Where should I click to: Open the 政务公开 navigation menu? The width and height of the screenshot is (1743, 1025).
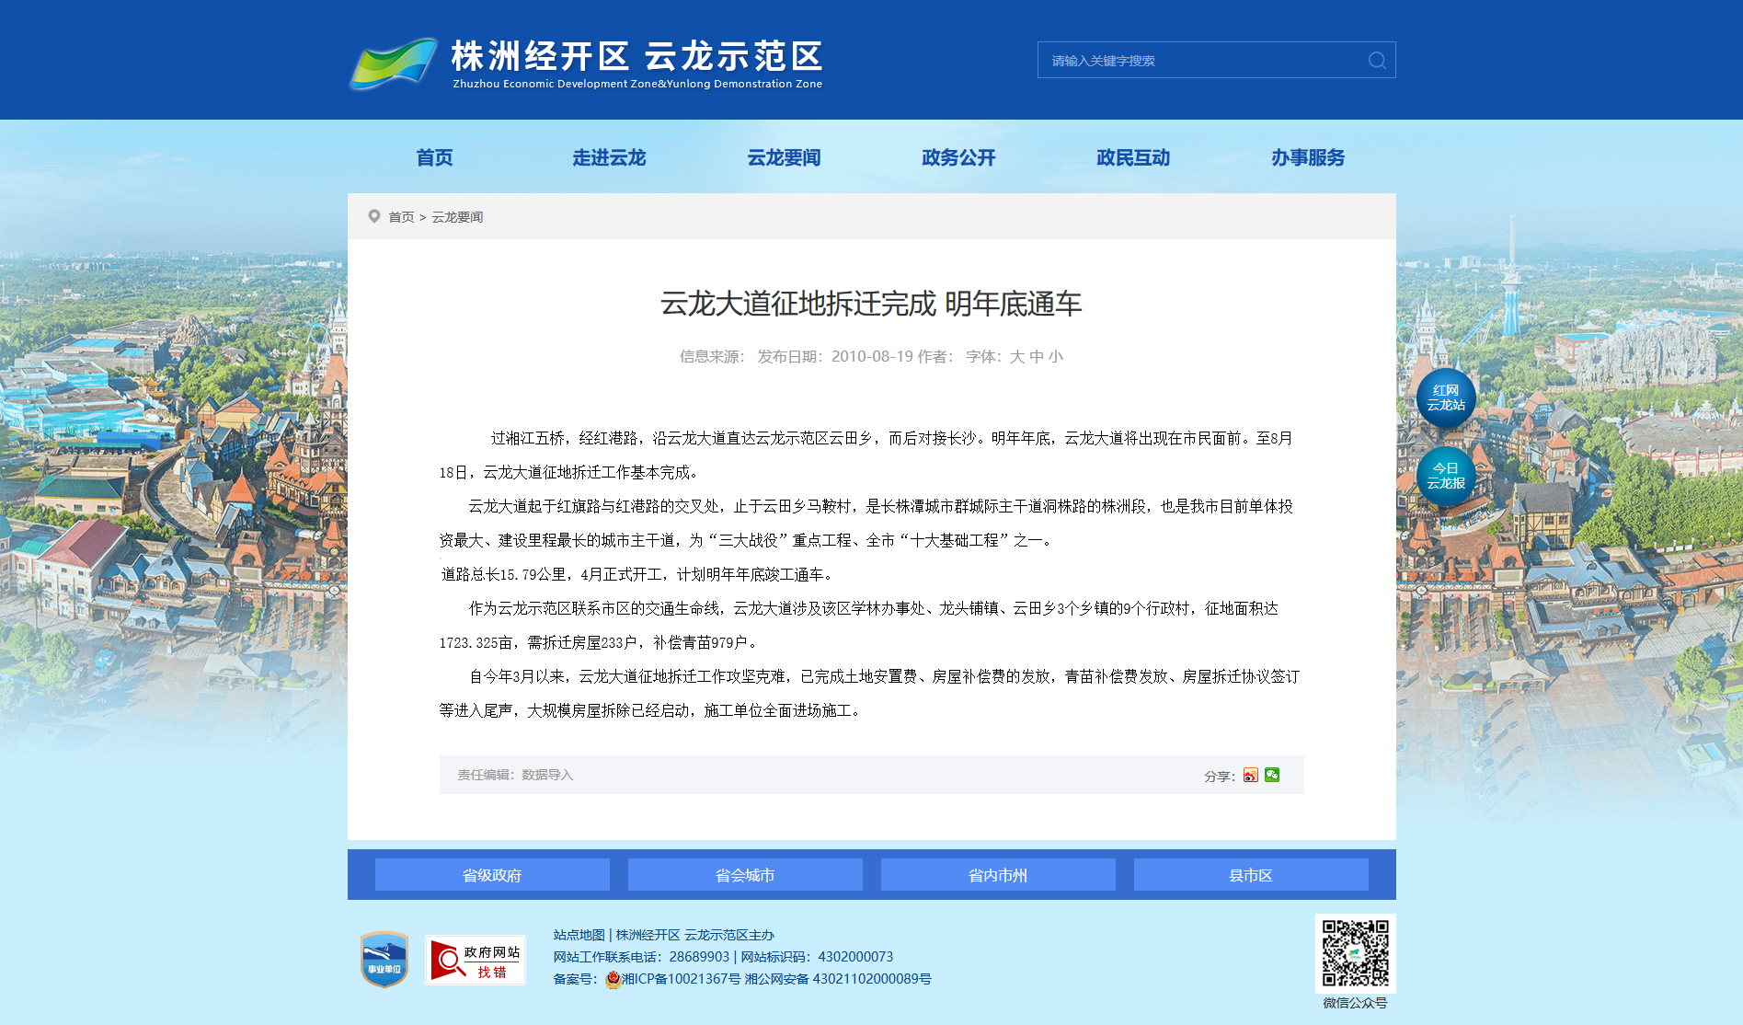[x=958, y=157]
